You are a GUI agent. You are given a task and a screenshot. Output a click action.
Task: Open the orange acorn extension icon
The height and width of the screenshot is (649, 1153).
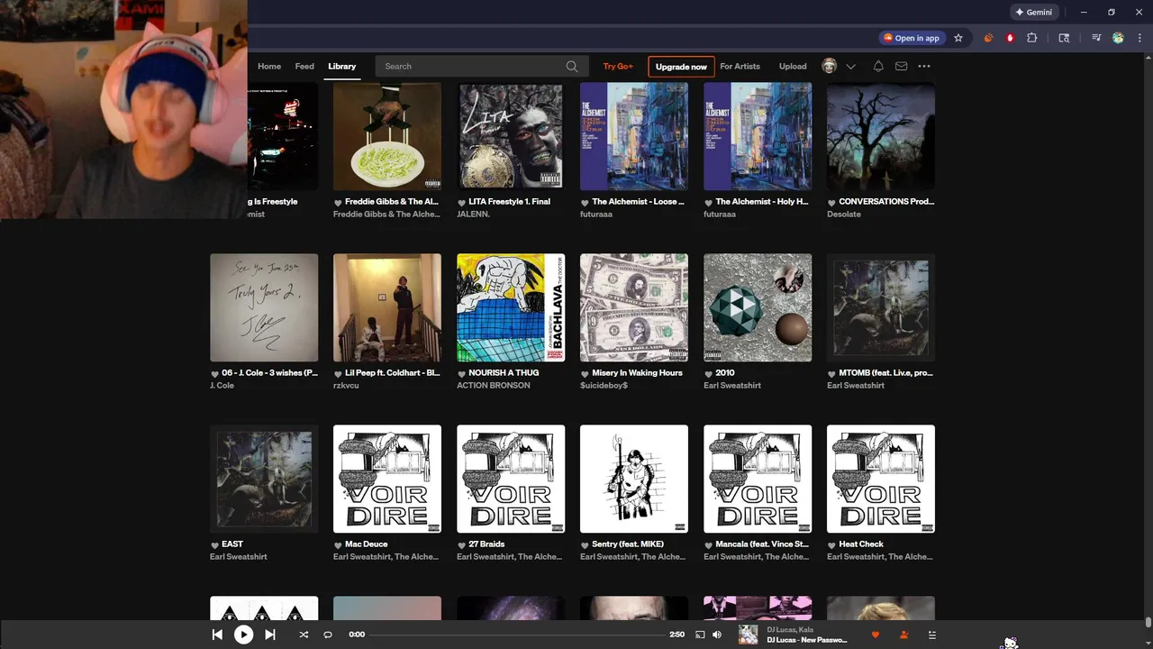pos(989,38)
